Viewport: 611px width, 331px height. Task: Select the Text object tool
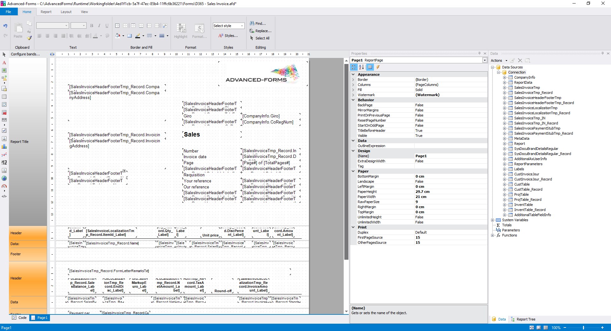4,63
